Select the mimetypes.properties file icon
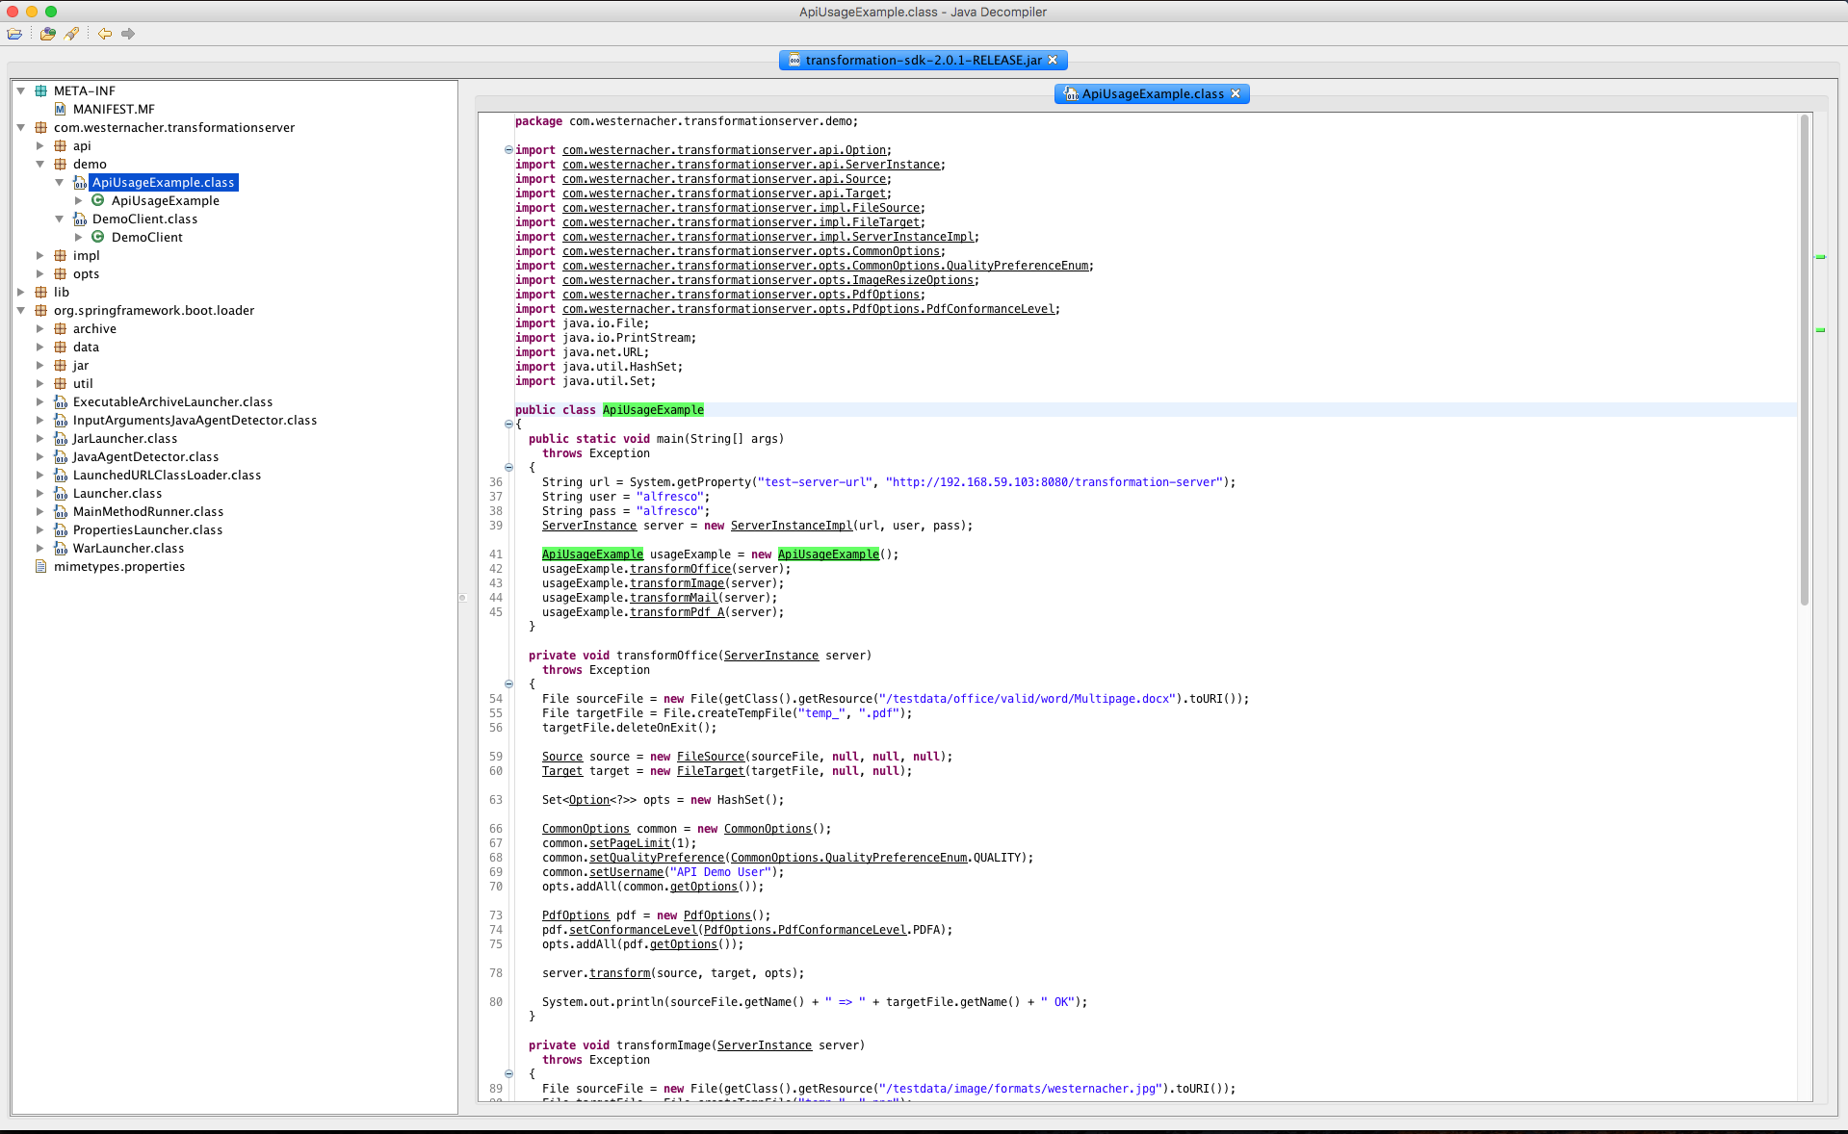Image resolution: width=1848 pixels, height=1134 pixels. 41,567
